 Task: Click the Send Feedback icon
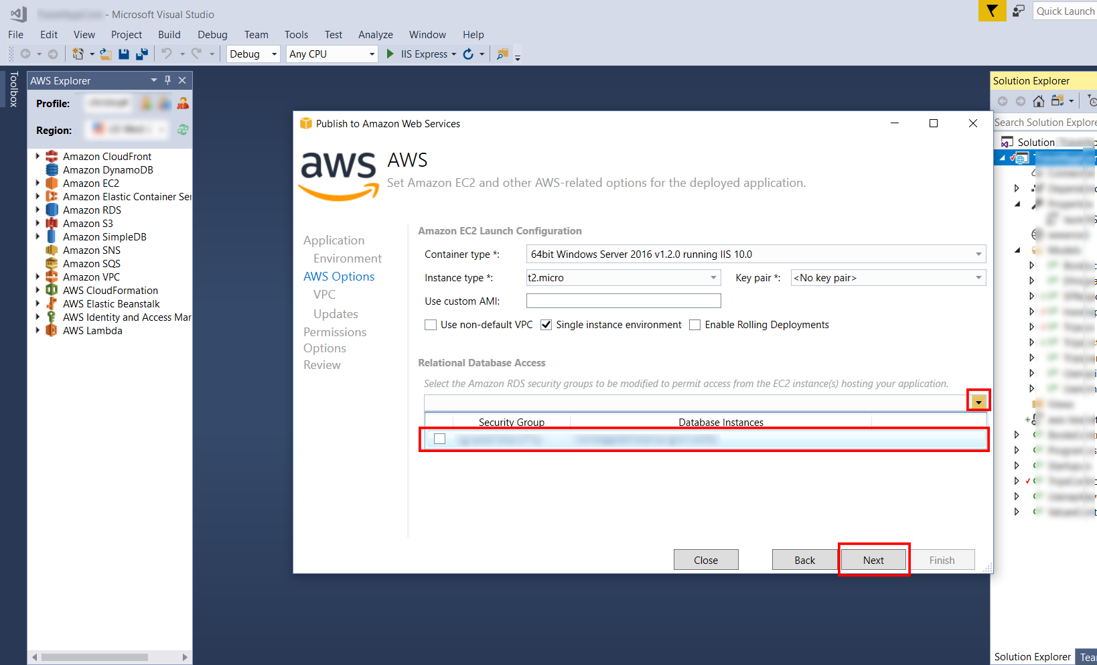click(1019, 11)
